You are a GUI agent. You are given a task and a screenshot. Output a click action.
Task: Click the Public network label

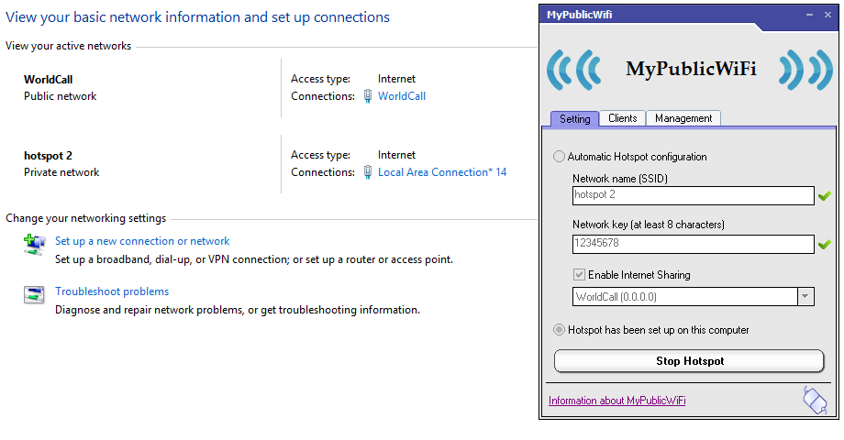coord(61,96)
